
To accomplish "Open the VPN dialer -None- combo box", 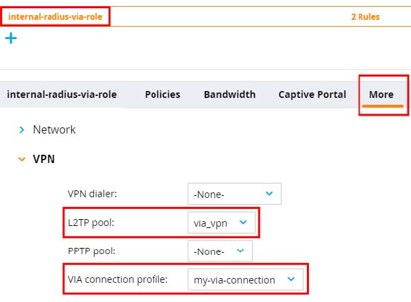I will 234,194.
